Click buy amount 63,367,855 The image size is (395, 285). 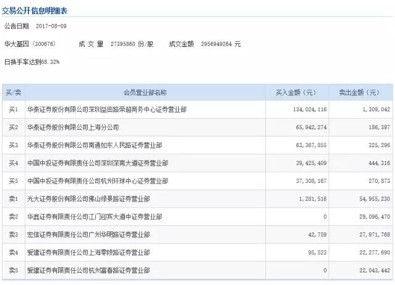(311, 145)
